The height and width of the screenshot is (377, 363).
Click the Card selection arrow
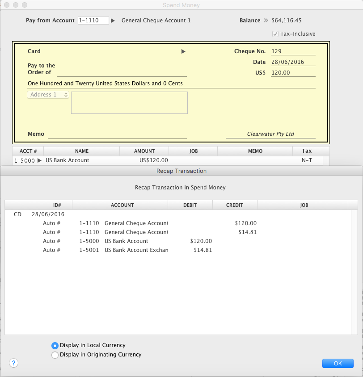183,51
